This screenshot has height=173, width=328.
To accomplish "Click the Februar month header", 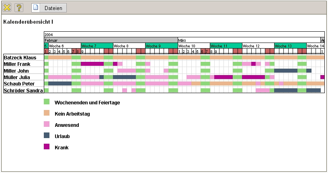I will pos(111,40).
